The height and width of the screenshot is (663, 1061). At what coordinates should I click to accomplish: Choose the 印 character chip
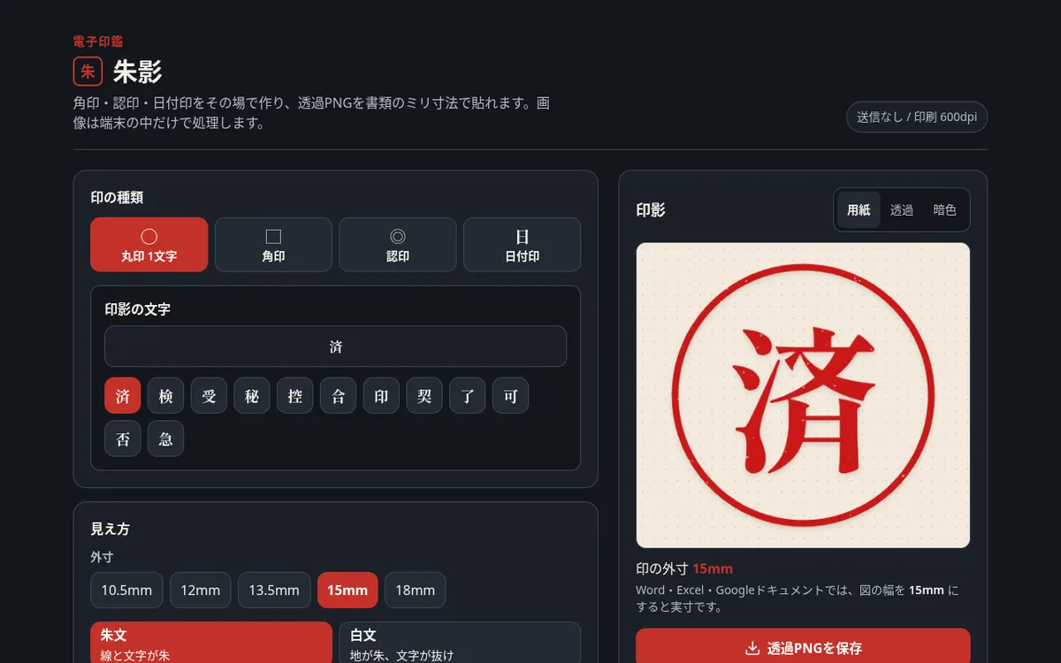[x=381, y=396]
